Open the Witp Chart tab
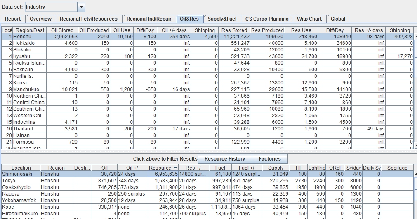 click(309, 19)
